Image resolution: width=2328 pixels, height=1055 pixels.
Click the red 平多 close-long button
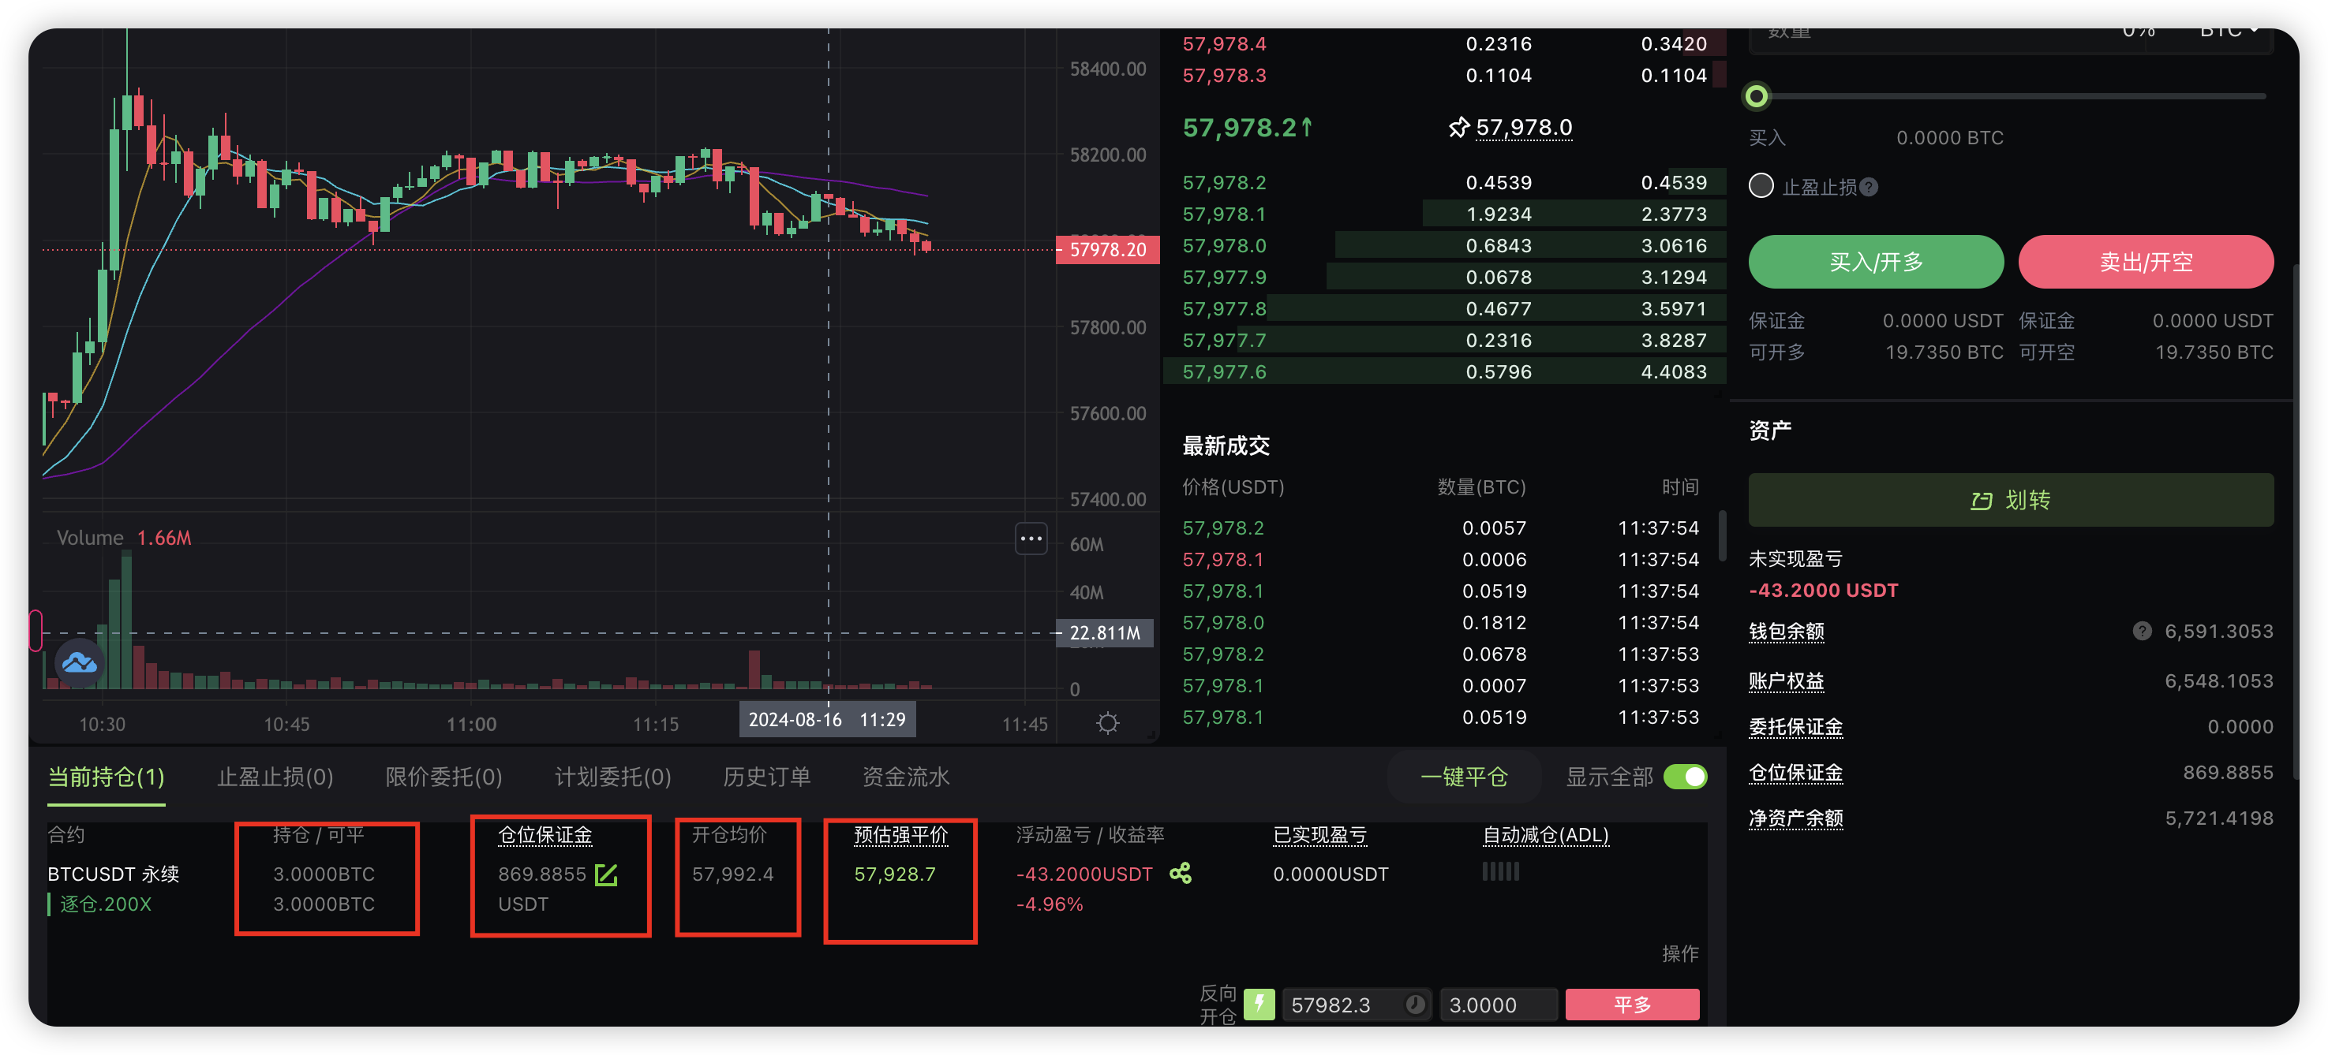tap(1632, 1005)
